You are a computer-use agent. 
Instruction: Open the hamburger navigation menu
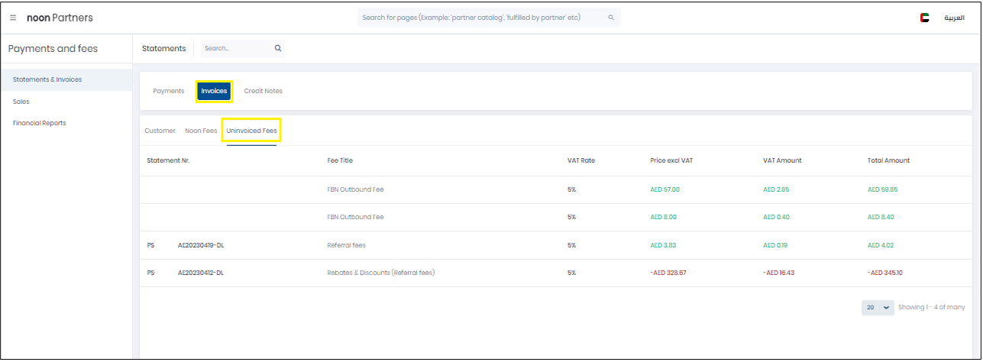(13, 18)
